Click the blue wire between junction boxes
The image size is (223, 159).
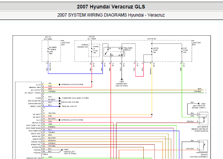point(75,74)
